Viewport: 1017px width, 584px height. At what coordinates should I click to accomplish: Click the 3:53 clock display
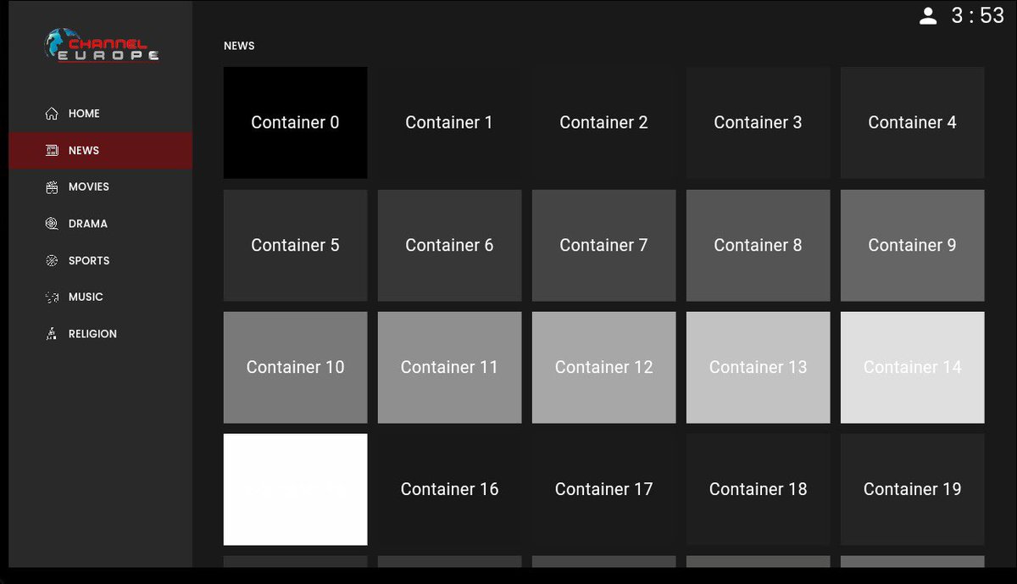(x=976, y=15)
